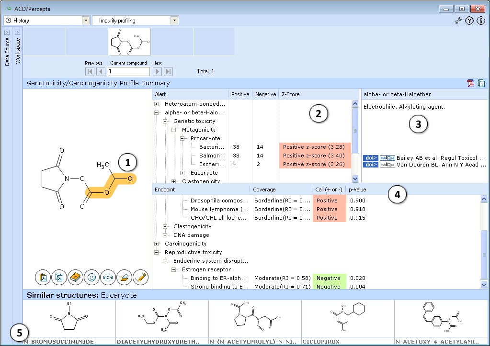The width and height of the screenshot is (490, 346).
Task: Expand the Eucaryote node
Action: (x=182, y=173)
